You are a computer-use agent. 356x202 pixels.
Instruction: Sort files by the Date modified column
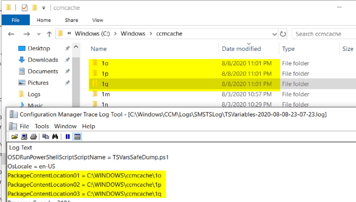241,49
